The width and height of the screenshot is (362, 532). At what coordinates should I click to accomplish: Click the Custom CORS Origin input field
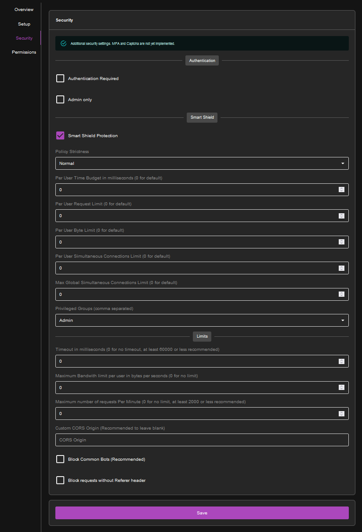coord(202,440)
